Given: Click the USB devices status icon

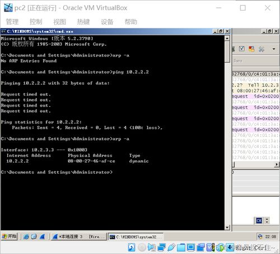Looking at the screenshot, I should click(171, 247).
